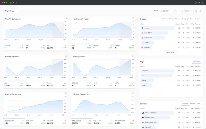The image size is (206, 129).
Task: Click the trend arrow icon beside MAU
Action: point(90,45)
